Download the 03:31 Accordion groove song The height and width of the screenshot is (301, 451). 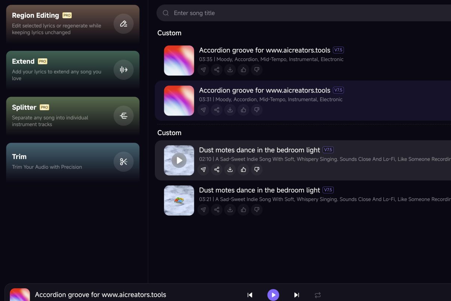230,110
